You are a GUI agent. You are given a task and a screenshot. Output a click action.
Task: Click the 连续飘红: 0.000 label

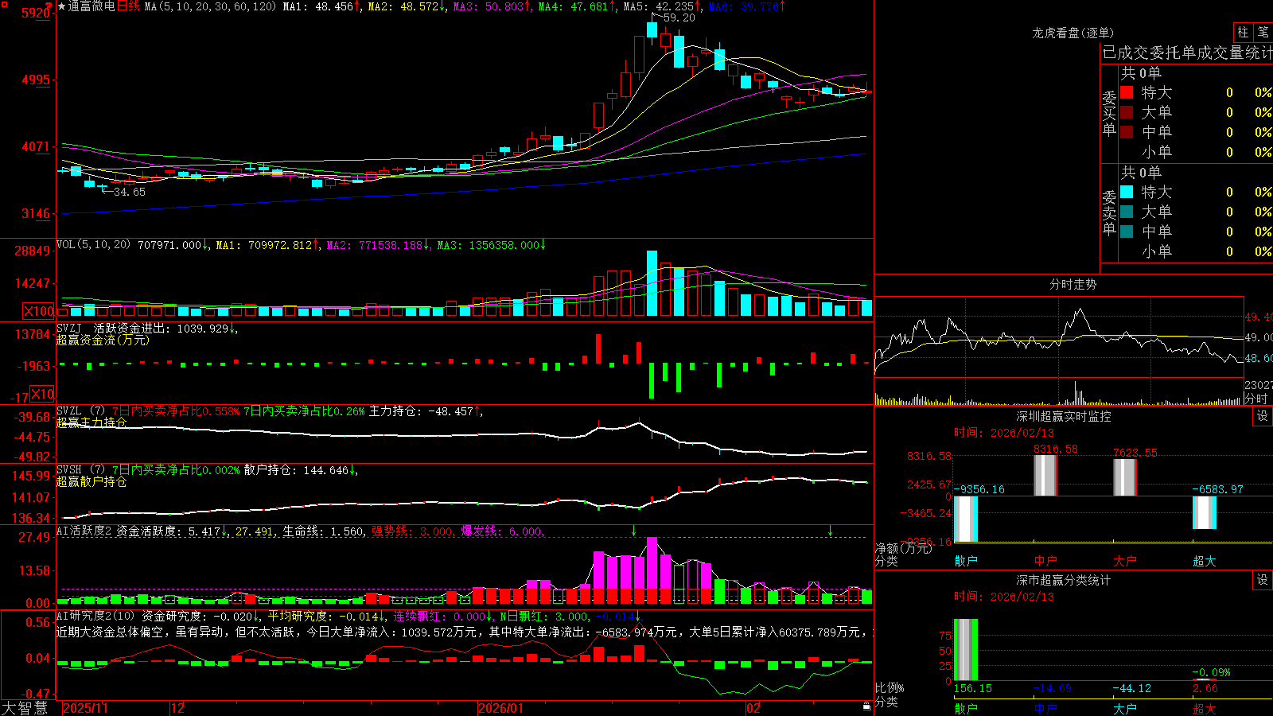(438, 616)
